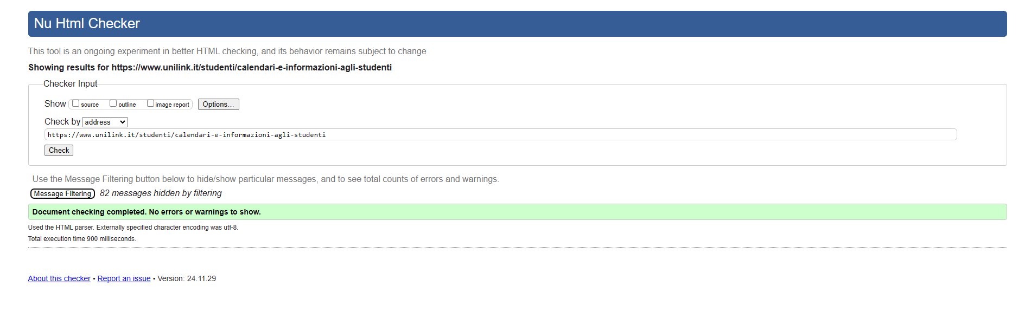This screenshot has width=1031, height=325.
Task: Click the Showing results for heading
Action: coord(210,68)
